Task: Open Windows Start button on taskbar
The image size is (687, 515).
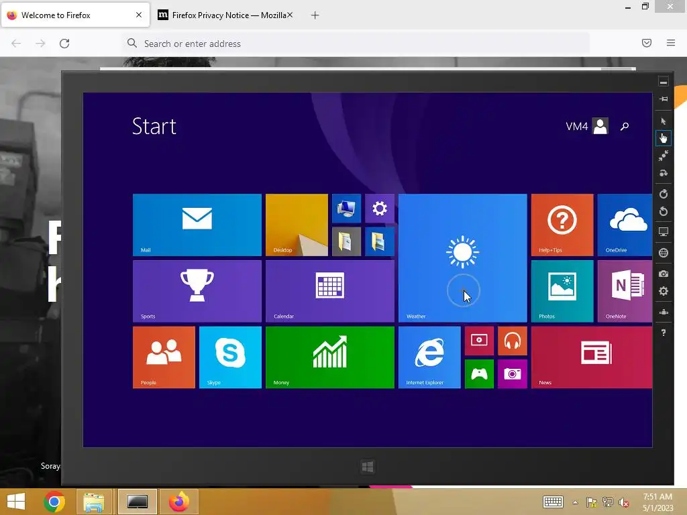Action: tap(16, 502)
